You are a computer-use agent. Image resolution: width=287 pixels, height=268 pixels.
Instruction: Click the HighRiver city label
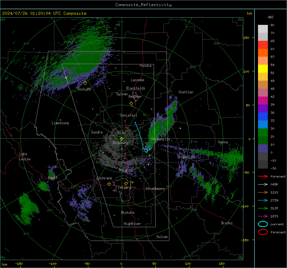coord(132,224)
